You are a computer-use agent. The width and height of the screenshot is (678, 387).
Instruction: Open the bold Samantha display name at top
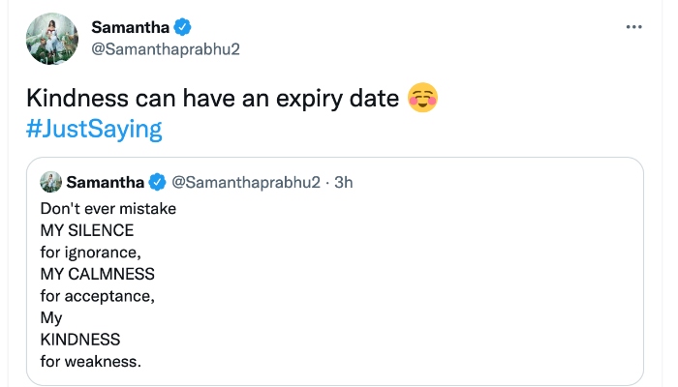click(x=131, y=26)
